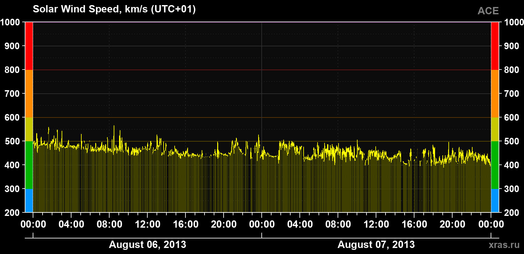524x254 pixels.
Task: Click the ACE source label
Action: [x=488, y=11]
